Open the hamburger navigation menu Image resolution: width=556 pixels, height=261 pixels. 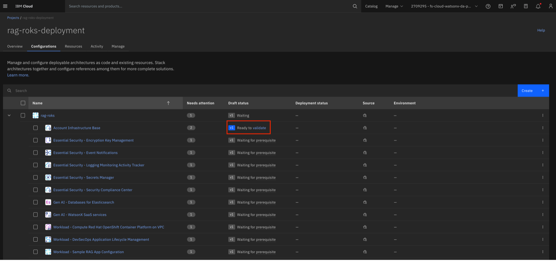pyautogui.click(x=5, y=6)
